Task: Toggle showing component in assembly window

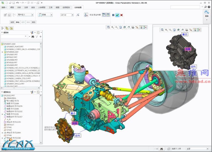Action: (x=108, y=15)
